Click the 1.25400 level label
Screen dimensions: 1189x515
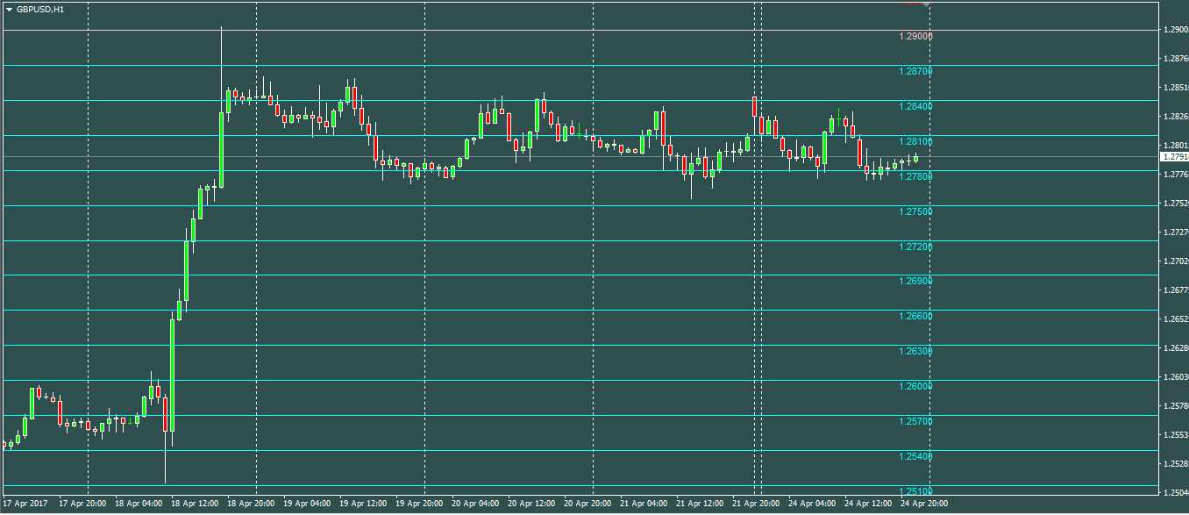click(915, 456)
